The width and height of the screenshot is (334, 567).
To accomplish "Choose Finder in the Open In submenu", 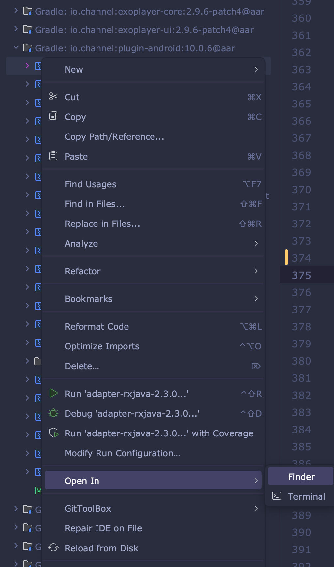I will click(x=300, y=477).
